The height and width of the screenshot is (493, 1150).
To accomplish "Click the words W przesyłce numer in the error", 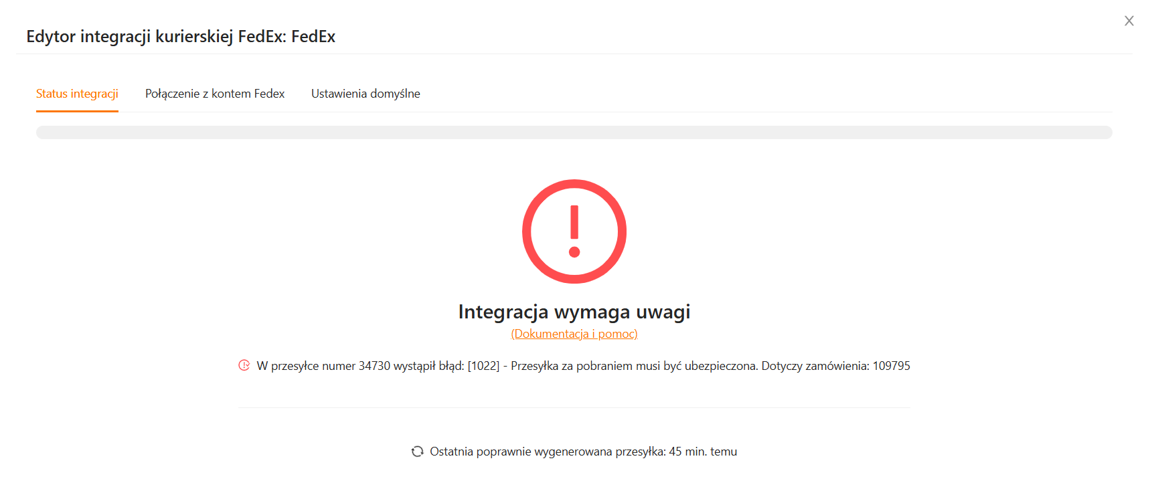I will coord(305,366).
